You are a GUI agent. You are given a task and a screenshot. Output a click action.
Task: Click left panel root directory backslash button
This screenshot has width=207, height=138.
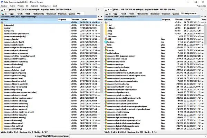pyautogui.click(x=98, y=10)
